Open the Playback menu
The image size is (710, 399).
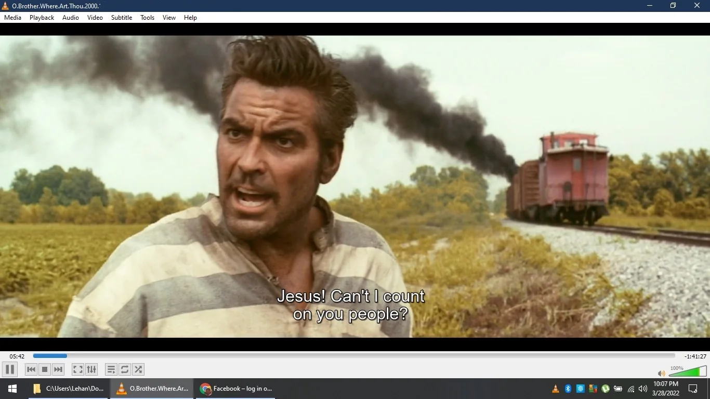coord(42,18)
